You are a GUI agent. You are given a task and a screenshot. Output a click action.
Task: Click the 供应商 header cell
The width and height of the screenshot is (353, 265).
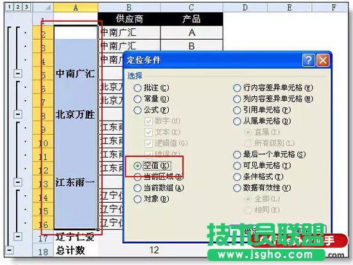coord(129,19)
